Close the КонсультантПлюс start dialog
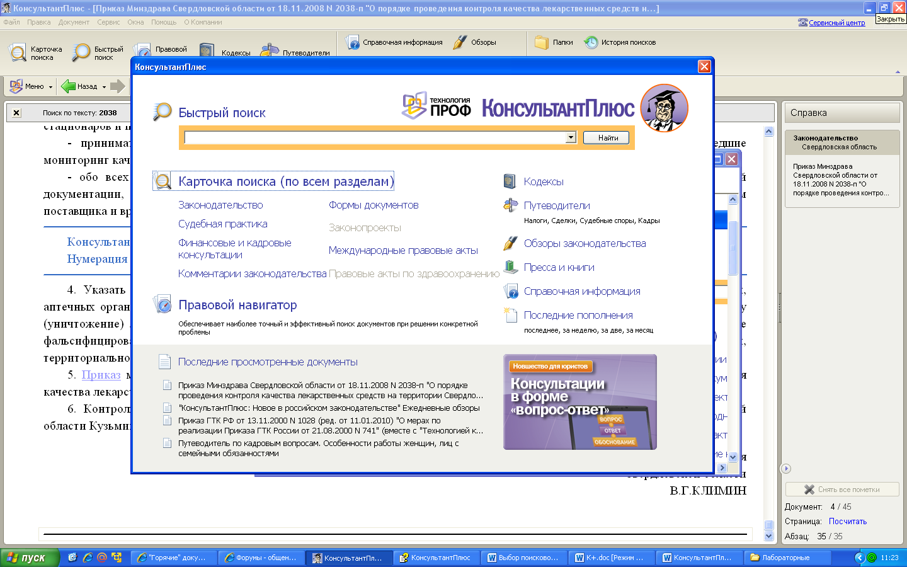907x567 pixels. pyautogui.click(x=704, y=66)
